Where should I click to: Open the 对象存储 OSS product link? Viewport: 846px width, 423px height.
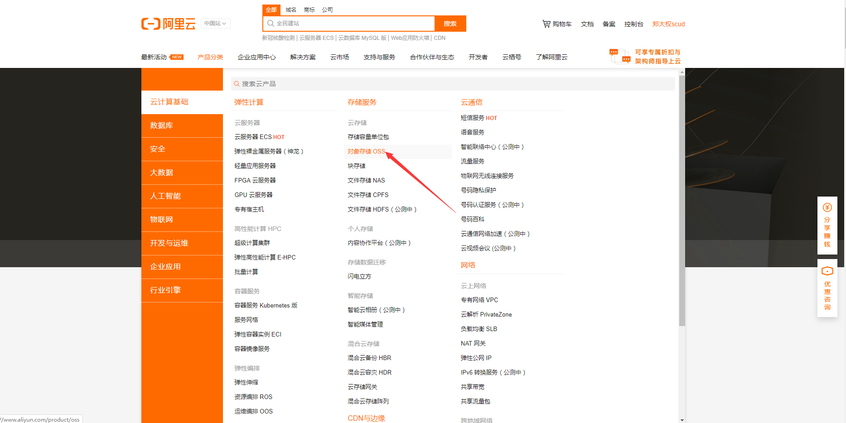pyautogui.click(x=366, y=151)
